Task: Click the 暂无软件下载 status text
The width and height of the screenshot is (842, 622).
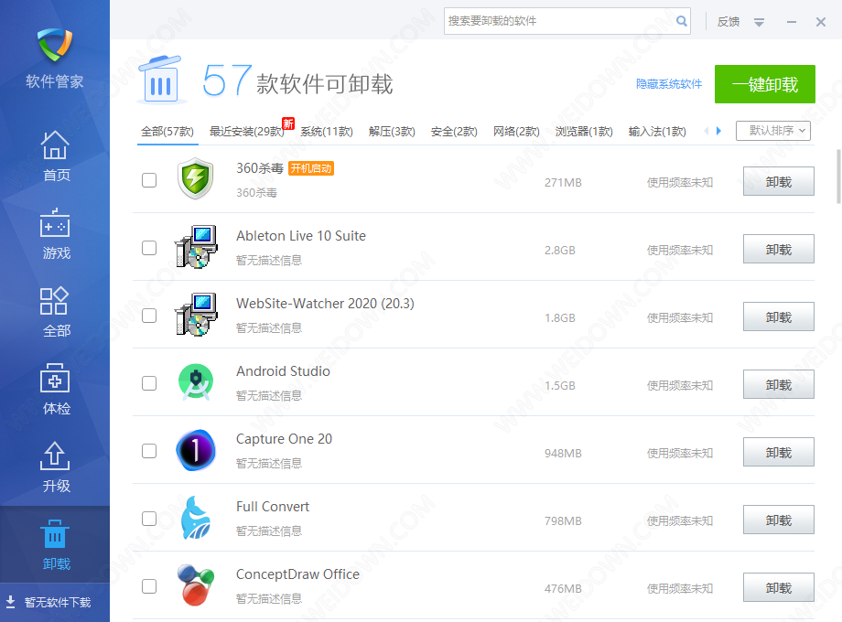Action: coord(58,602)
